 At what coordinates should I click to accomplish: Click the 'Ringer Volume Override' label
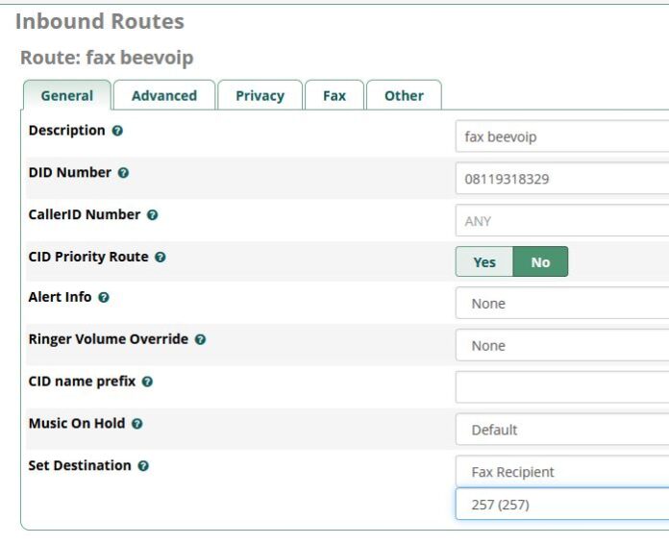108,338
